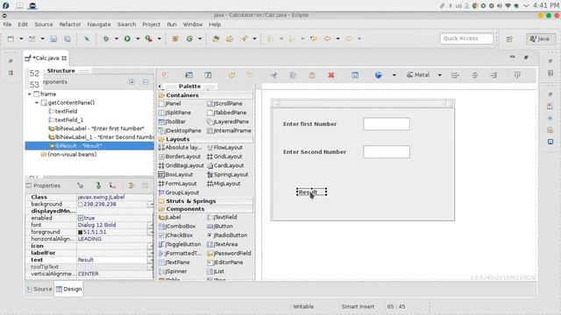Open the File menu
This screenshot has height=315, width=561.
tap(7, 24)
